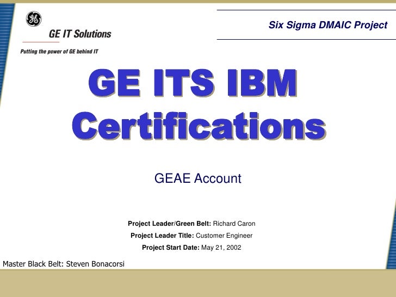
Task: Click the 'GE ITS IBM' title line
Action: click(x=193, y=83)
